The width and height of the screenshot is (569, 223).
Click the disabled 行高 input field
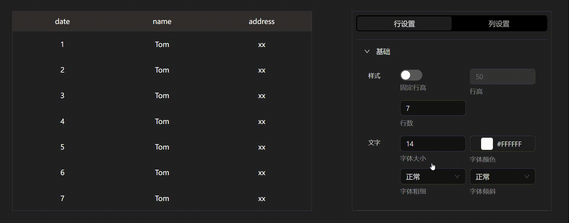[x=502, y=77]
